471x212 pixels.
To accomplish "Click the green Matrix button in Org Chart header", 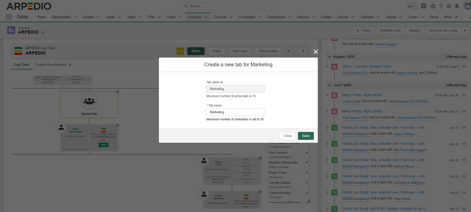I will click(x=196, y=51).
